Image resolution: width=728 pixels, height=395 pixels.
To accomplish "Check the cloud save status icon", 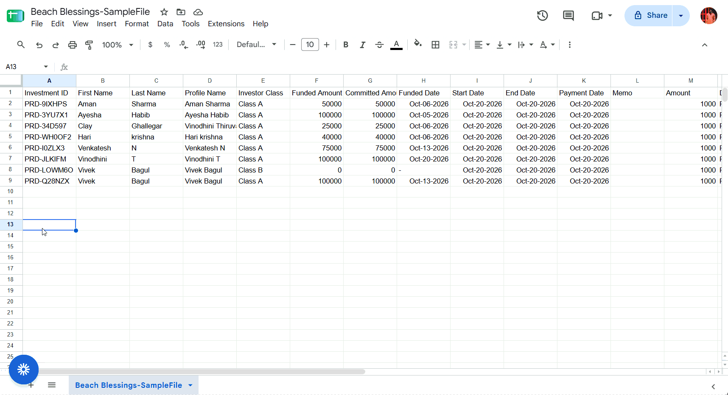I will tap(198, 12).
